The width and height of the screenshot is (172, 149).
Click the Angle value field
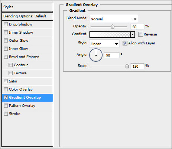(112, 55)
